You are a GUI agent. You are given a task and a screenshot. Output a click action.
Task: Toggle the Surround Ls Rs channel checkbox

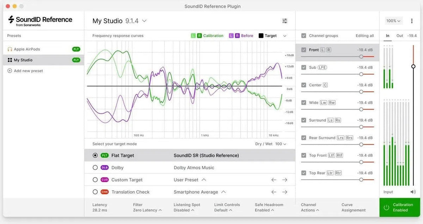point(304,120)
